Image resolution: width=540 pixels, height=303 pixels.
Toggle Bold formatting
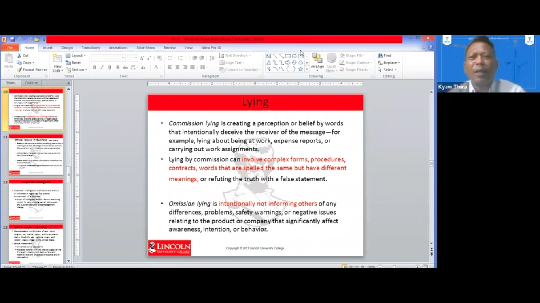[x=94, y=67]
